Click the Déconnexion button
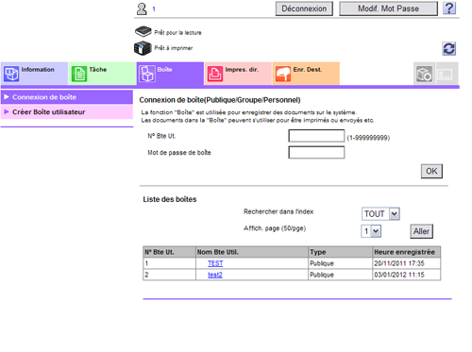The image size is (472, 352). coord(304,8)
